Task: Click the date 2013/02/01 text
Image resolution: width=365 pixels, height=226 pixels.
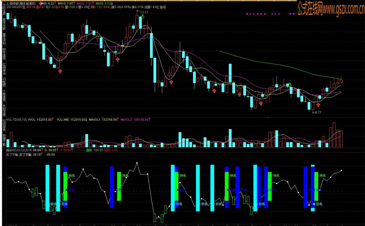Action: (x=14, y=7)
